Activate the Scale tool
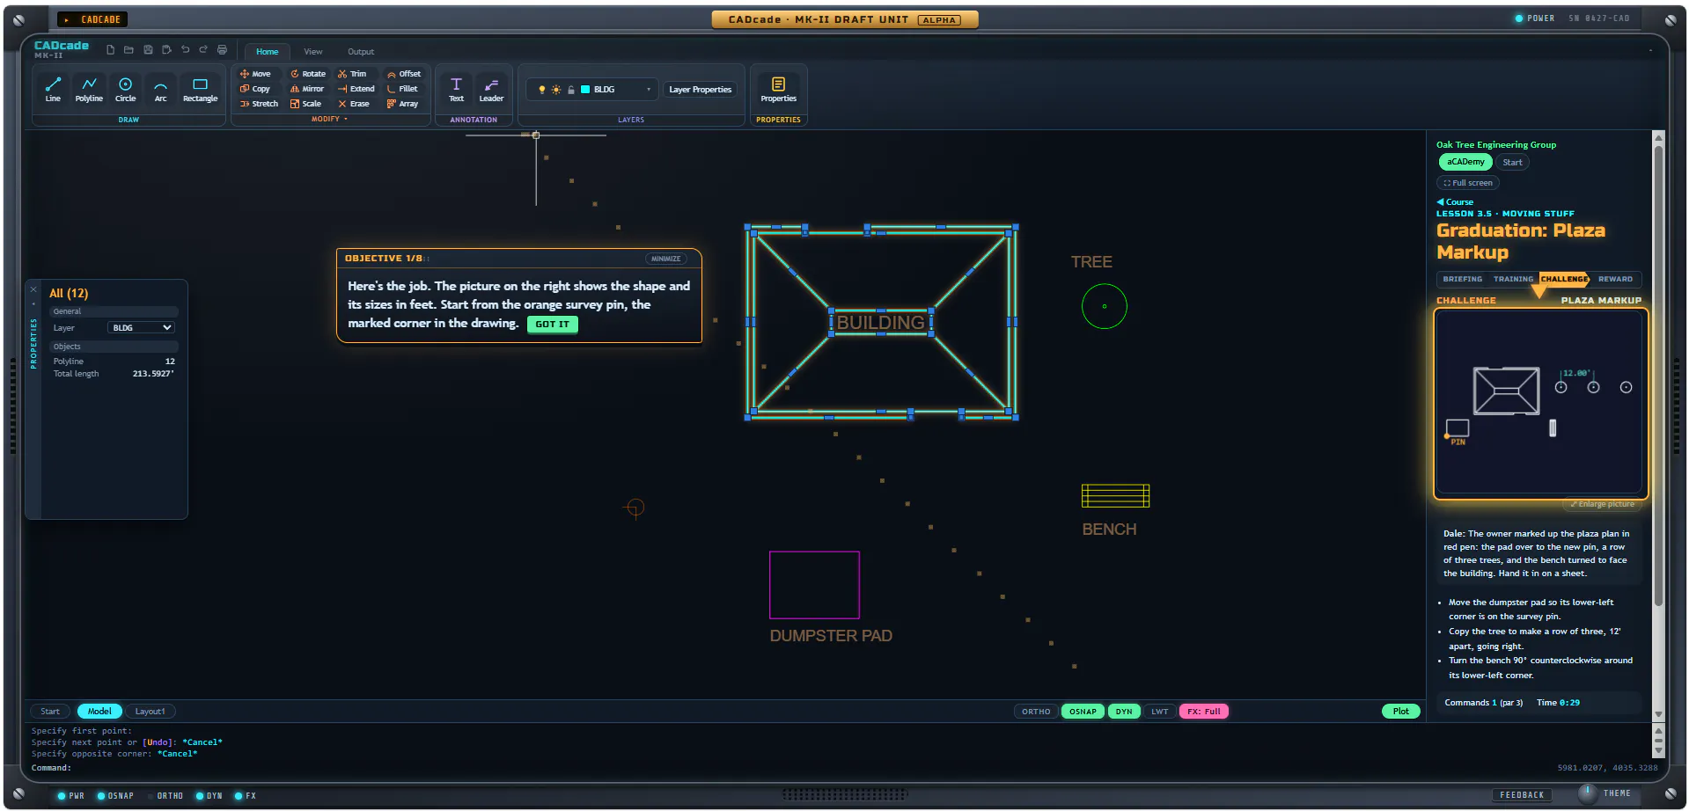The height and width of the screenshot is (811, 1689). point(305,104)
